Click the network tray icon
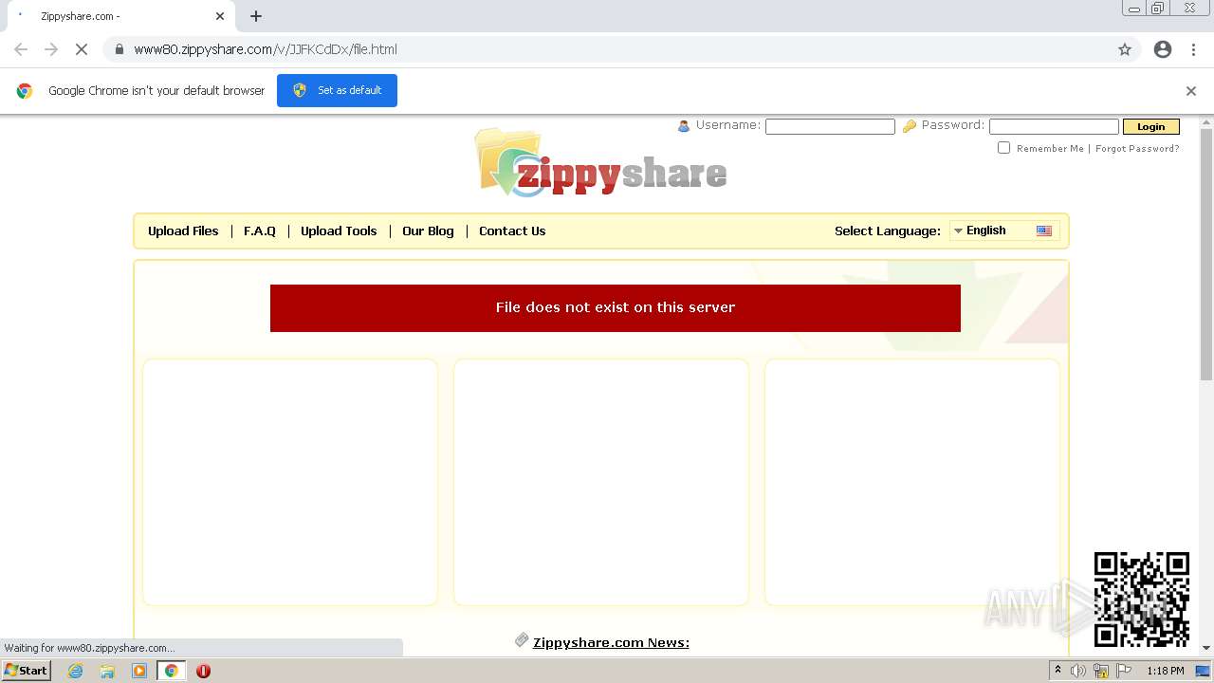 1101,671
